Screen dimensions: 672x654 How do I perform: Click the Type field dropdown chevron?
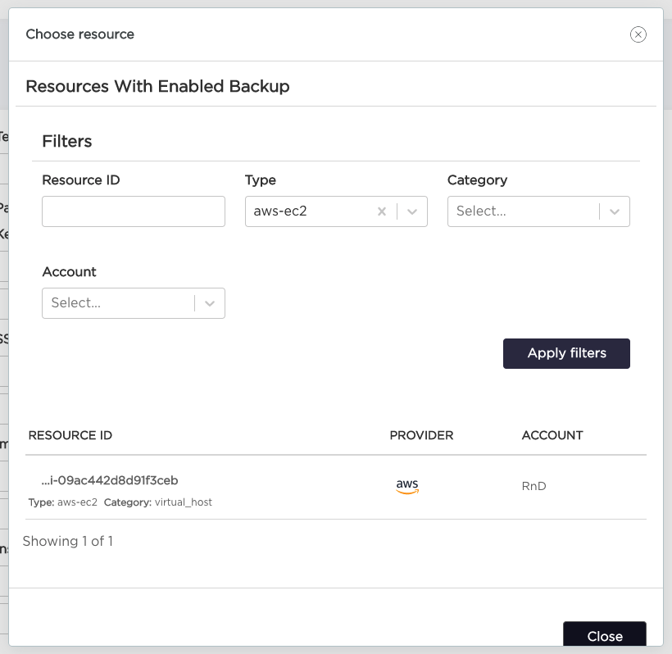pos(412,211)
